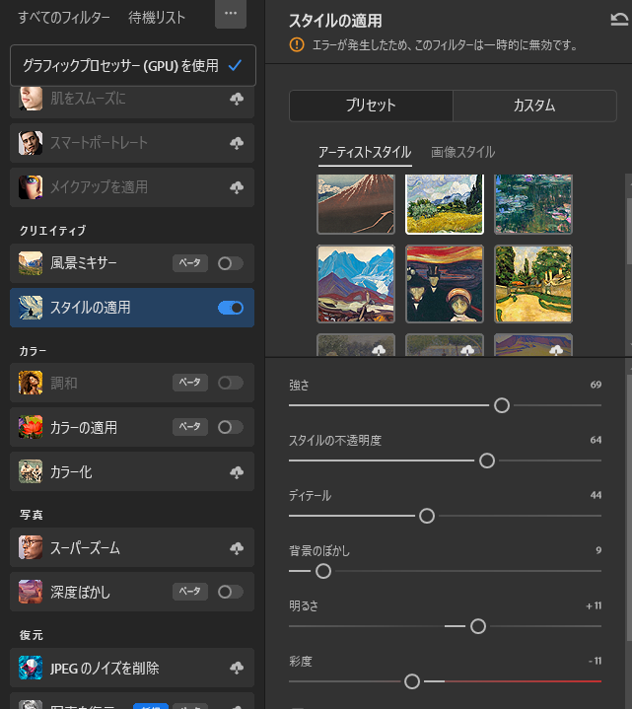This screenshot has width=632, height=709.
Task: Download the first cloud-marked style preset
Action: click(379, 349)
